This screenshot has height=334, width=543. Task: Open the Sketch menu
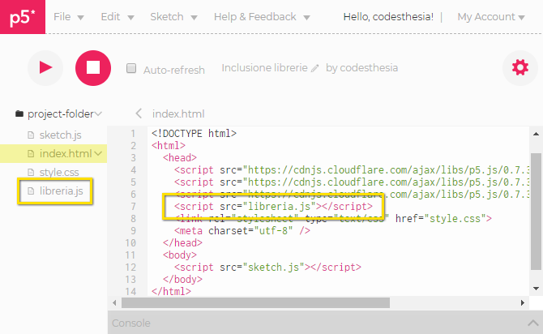coord(173,17)
